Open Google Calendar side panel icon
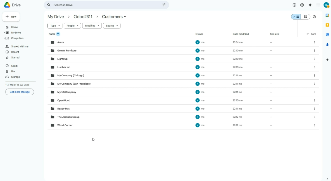Viewport: 331px width, 181px height. (327, 16)
